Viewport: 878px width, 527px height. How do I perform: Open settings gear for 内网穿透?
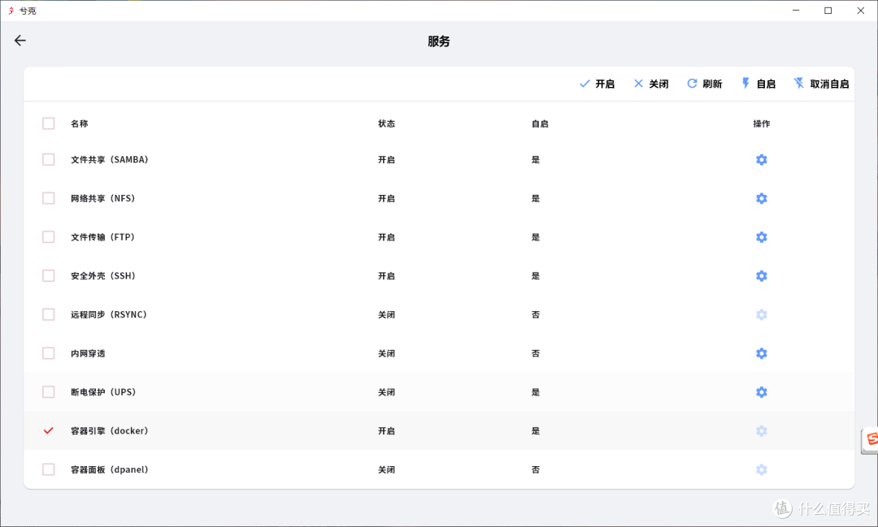(x=761, y=353)
